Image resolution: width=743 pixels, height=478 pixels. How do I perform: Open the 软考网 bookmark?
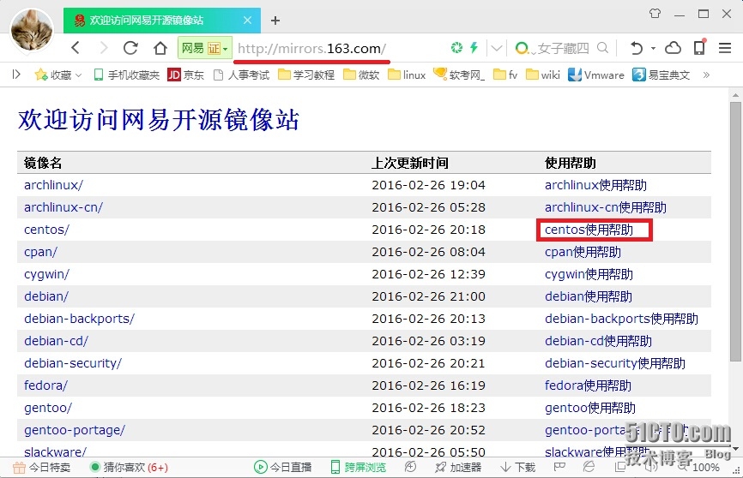[459, 75]
